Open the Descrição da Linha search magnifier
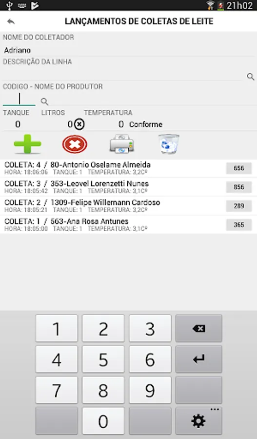Viewport: 257px width, 439px height. (251, 77)
